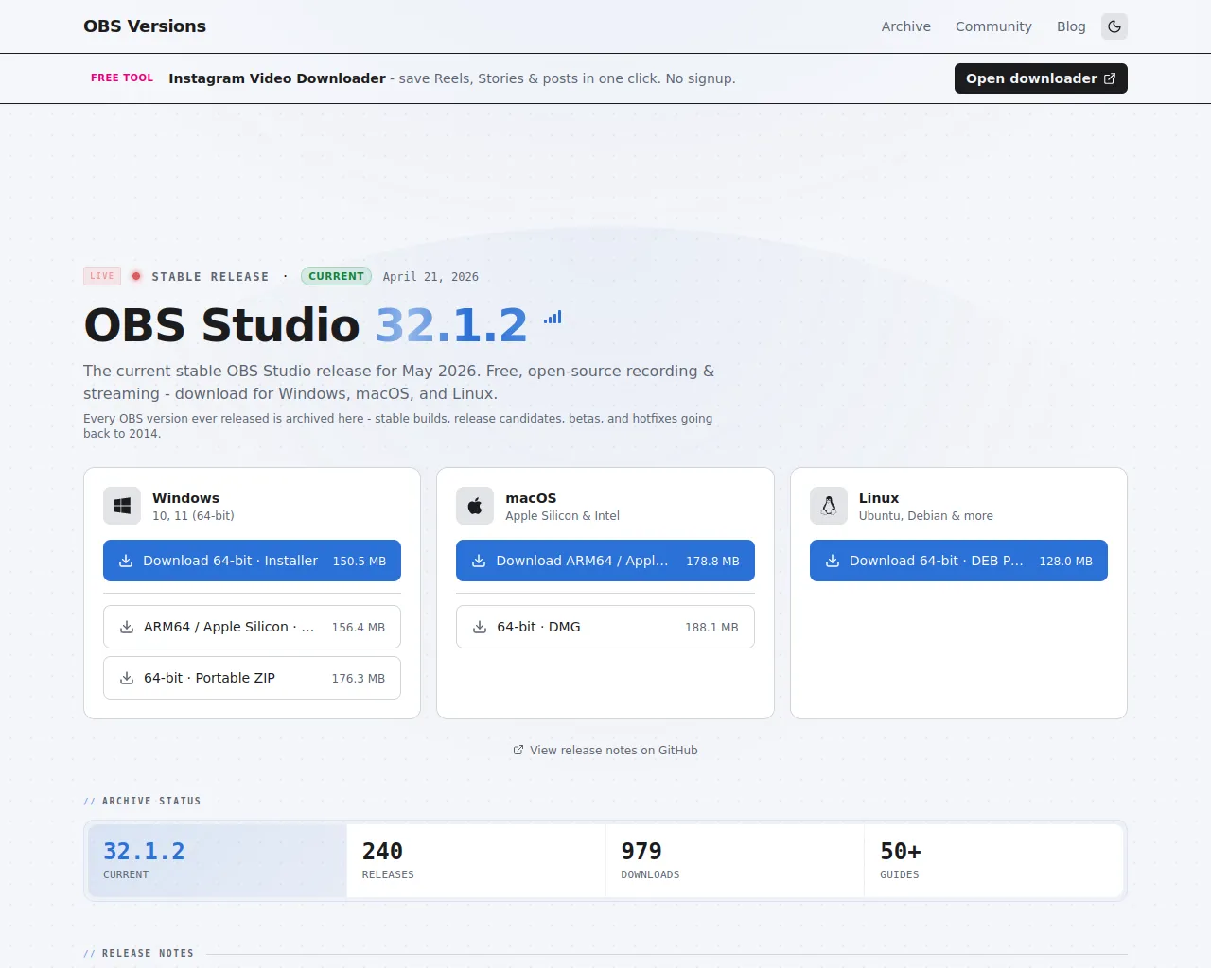
Task: Click the 128.0 MB file size
Action: coord(1065,562)
